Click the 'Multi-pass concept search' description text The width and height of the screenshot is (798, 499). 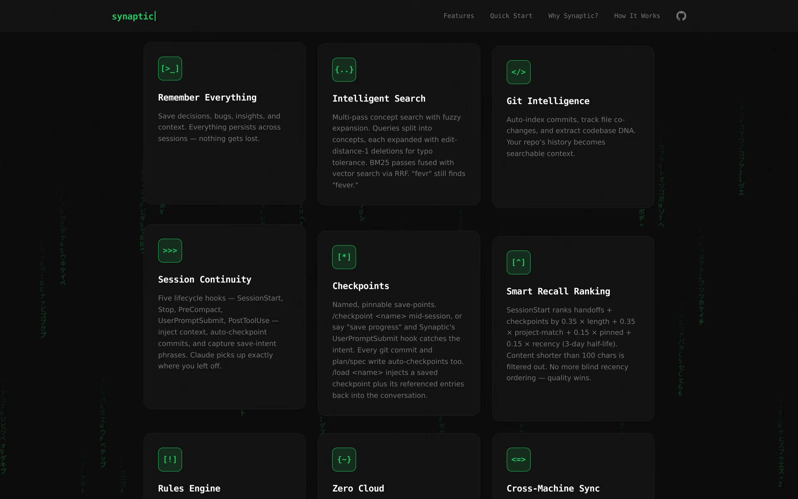399,151
